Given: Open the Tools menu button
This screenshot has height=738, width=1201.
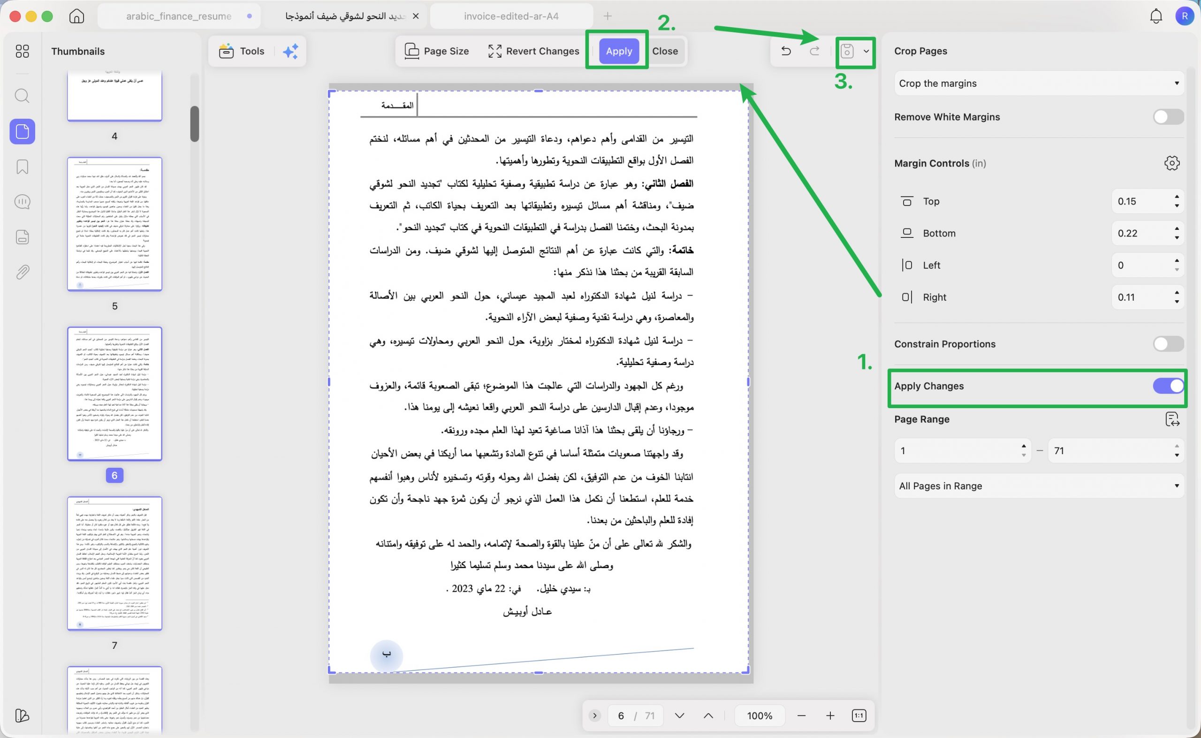Looking at the screenshot, I should click(242, 51).
